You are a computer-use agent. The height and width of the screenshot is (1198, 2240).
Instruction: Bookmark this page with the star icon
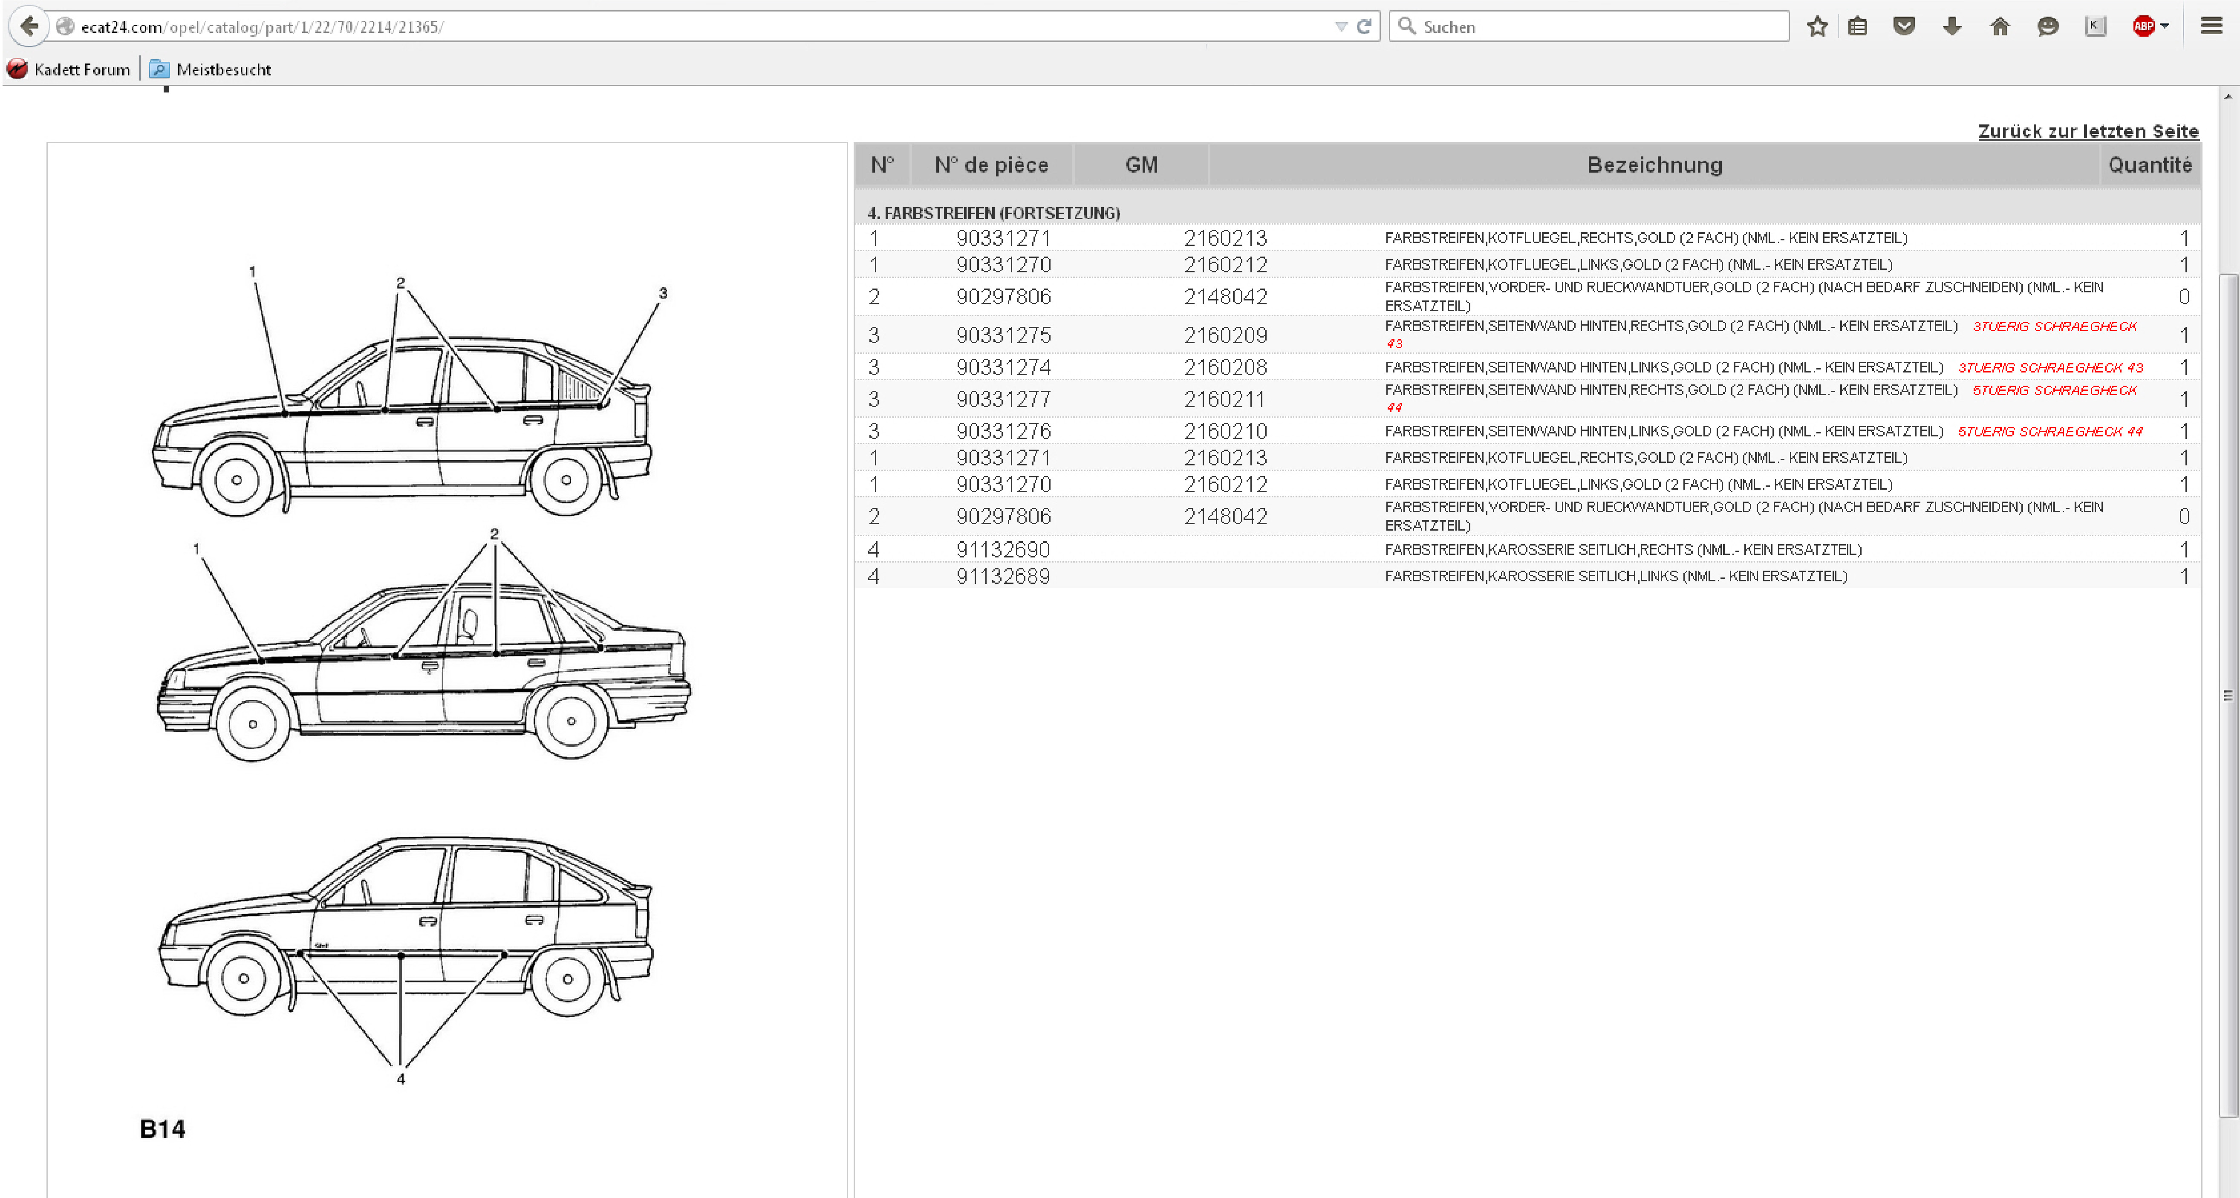click(x=1816, y=26)
